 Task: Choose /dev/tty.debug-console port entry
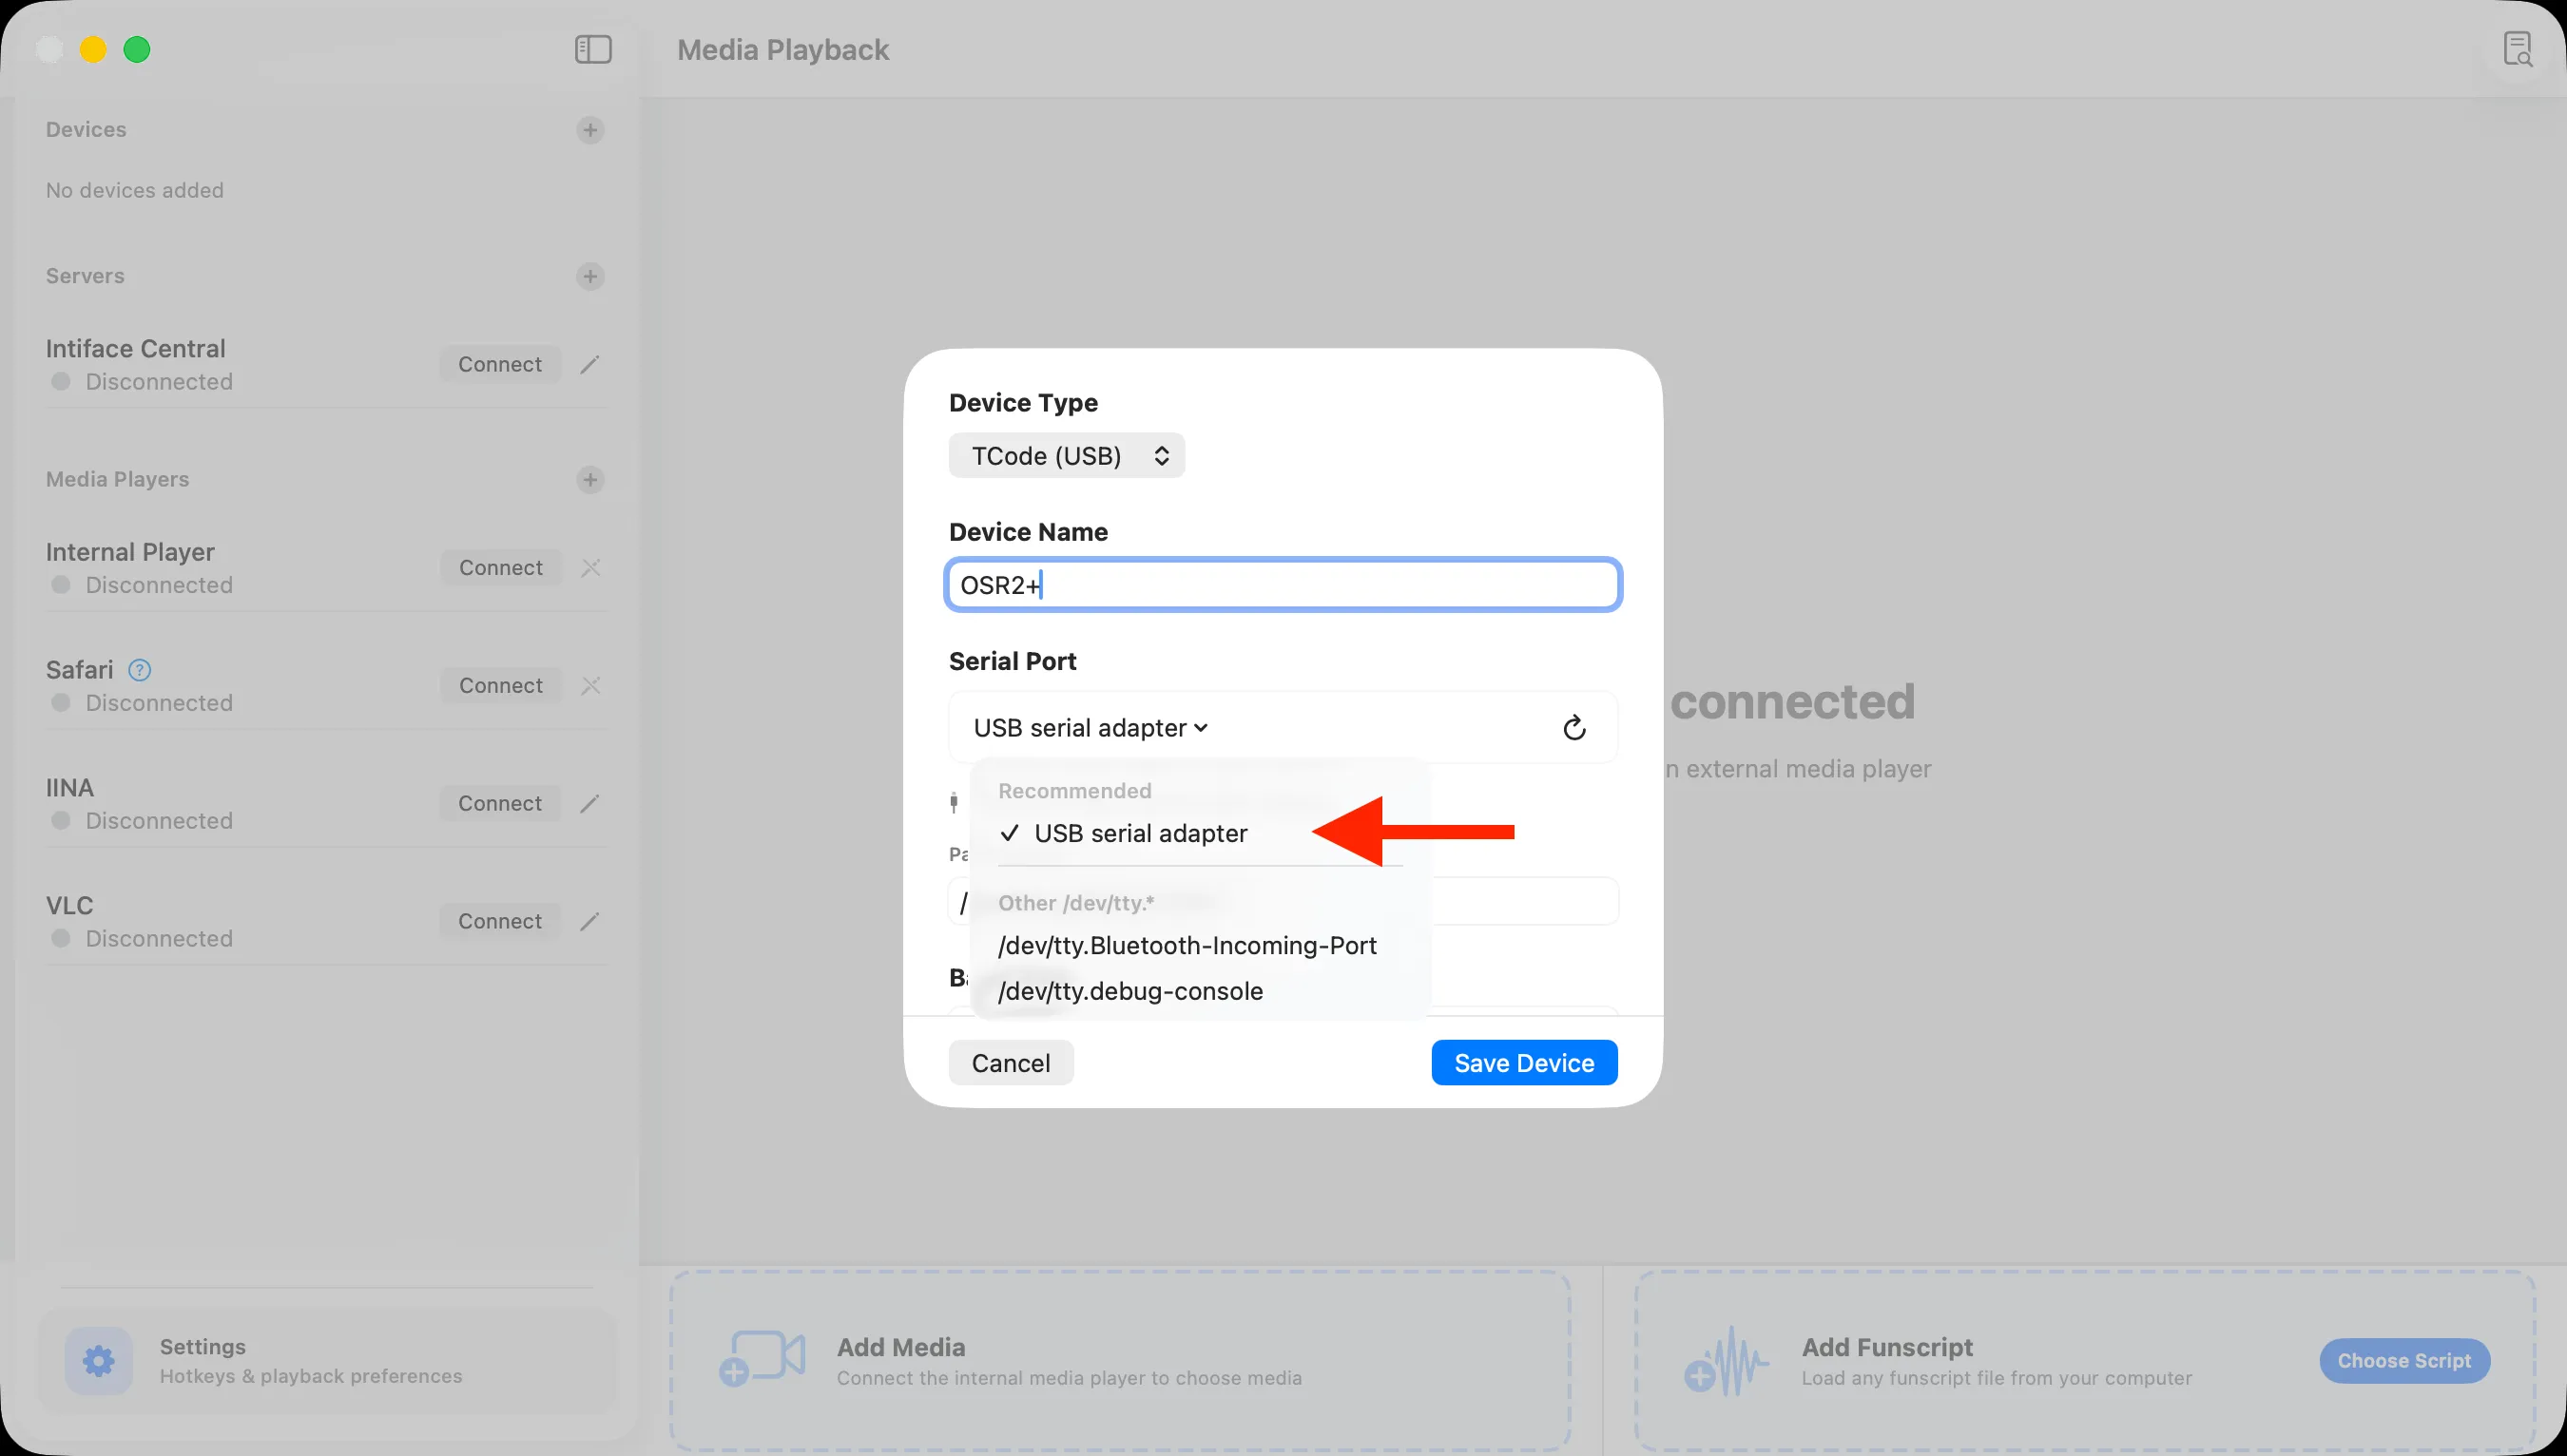click(x=1129, y=991)
